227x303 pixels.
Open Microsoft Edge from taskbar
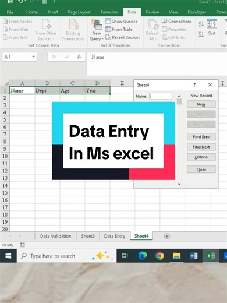[x=143, y=256]
